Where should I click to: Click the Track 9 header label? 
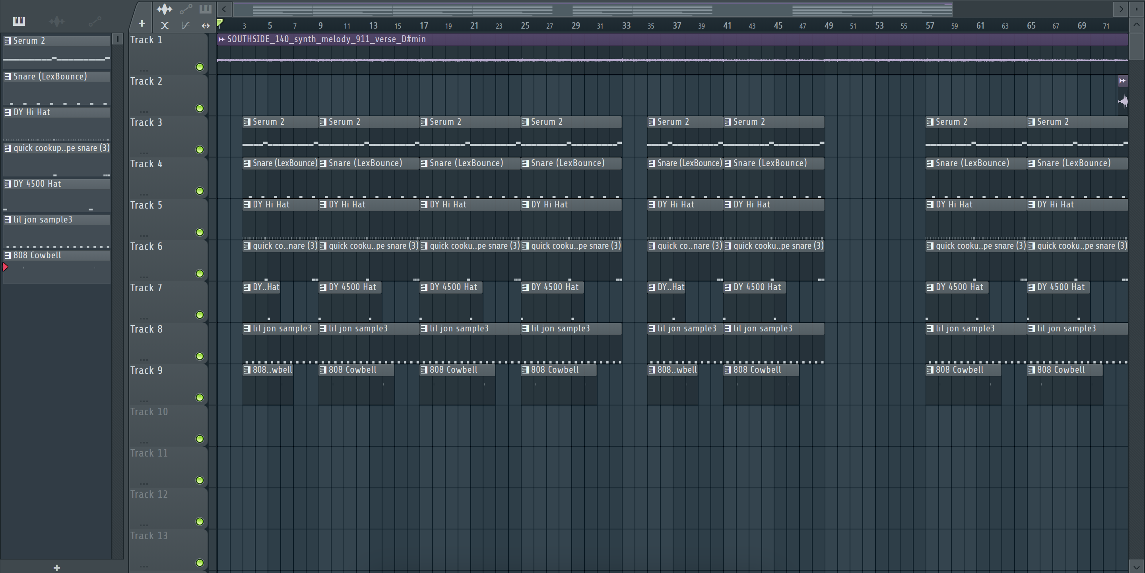pos(146,370)
